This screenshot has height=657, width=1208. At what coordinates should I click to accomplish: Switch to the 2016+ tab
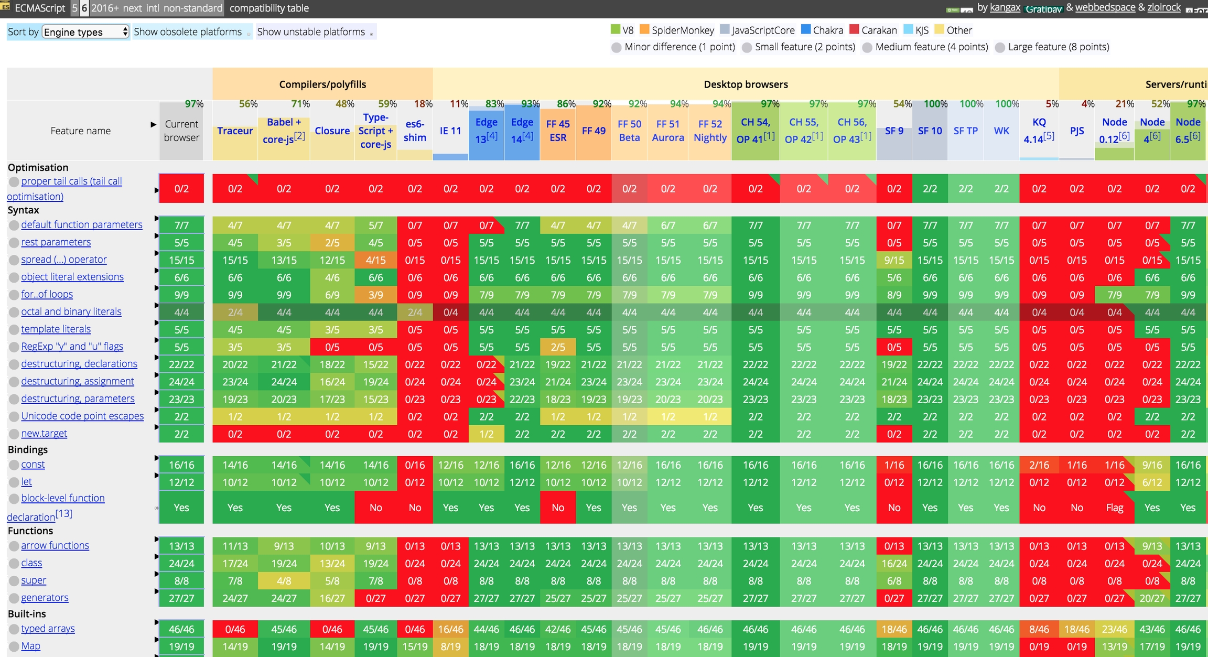104,8
